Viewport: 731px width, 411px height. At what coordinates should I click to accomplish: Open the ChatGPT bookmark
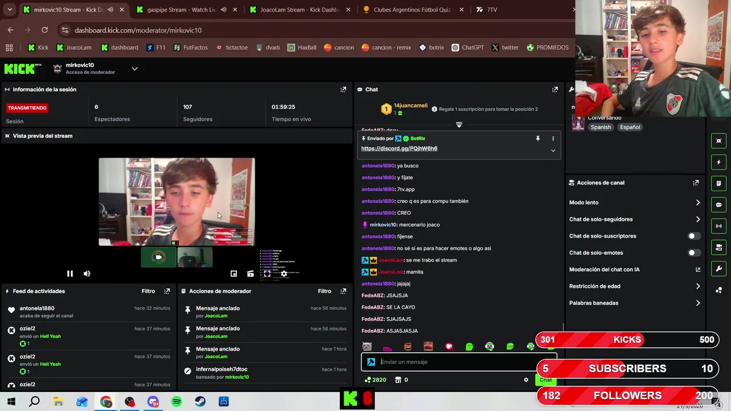(x=467, y=47)
